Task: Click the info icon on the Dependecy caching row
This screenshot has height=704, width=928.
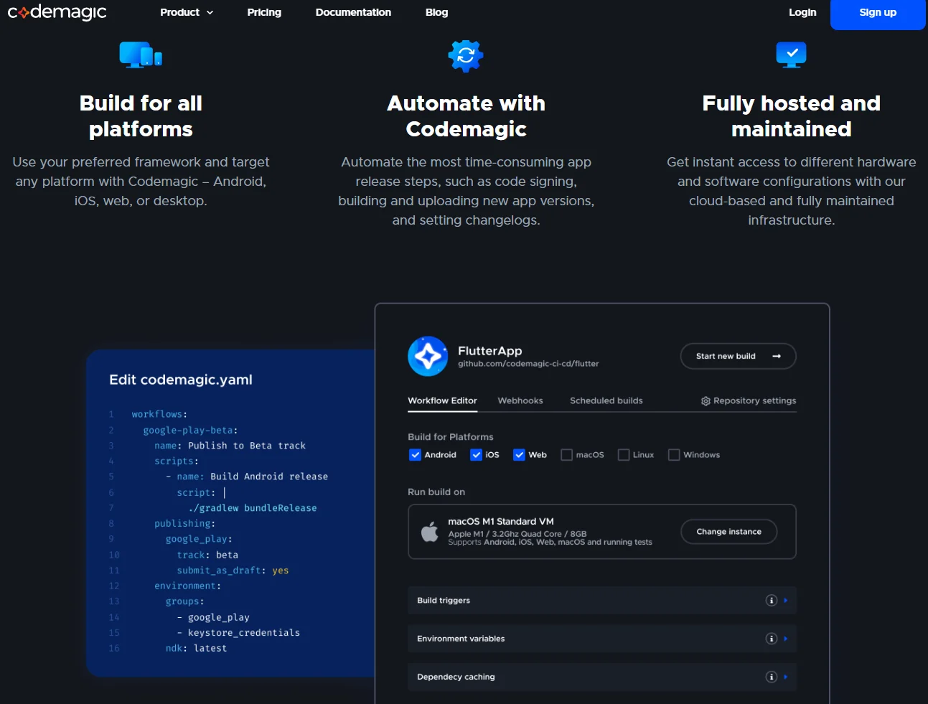Action: click(x=772, y=677)
